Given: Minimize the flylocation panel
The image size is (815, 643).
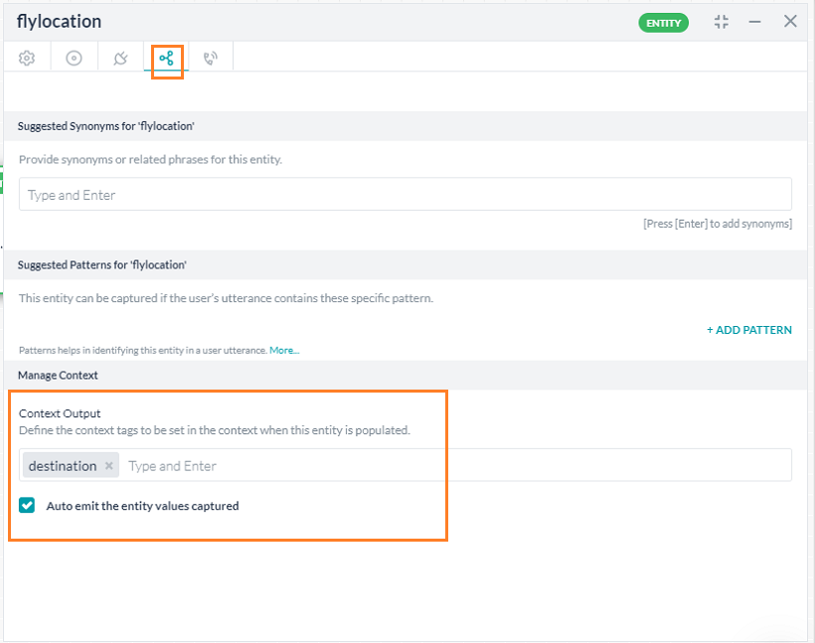Looking at the screenshot, I should pos(755,22).
